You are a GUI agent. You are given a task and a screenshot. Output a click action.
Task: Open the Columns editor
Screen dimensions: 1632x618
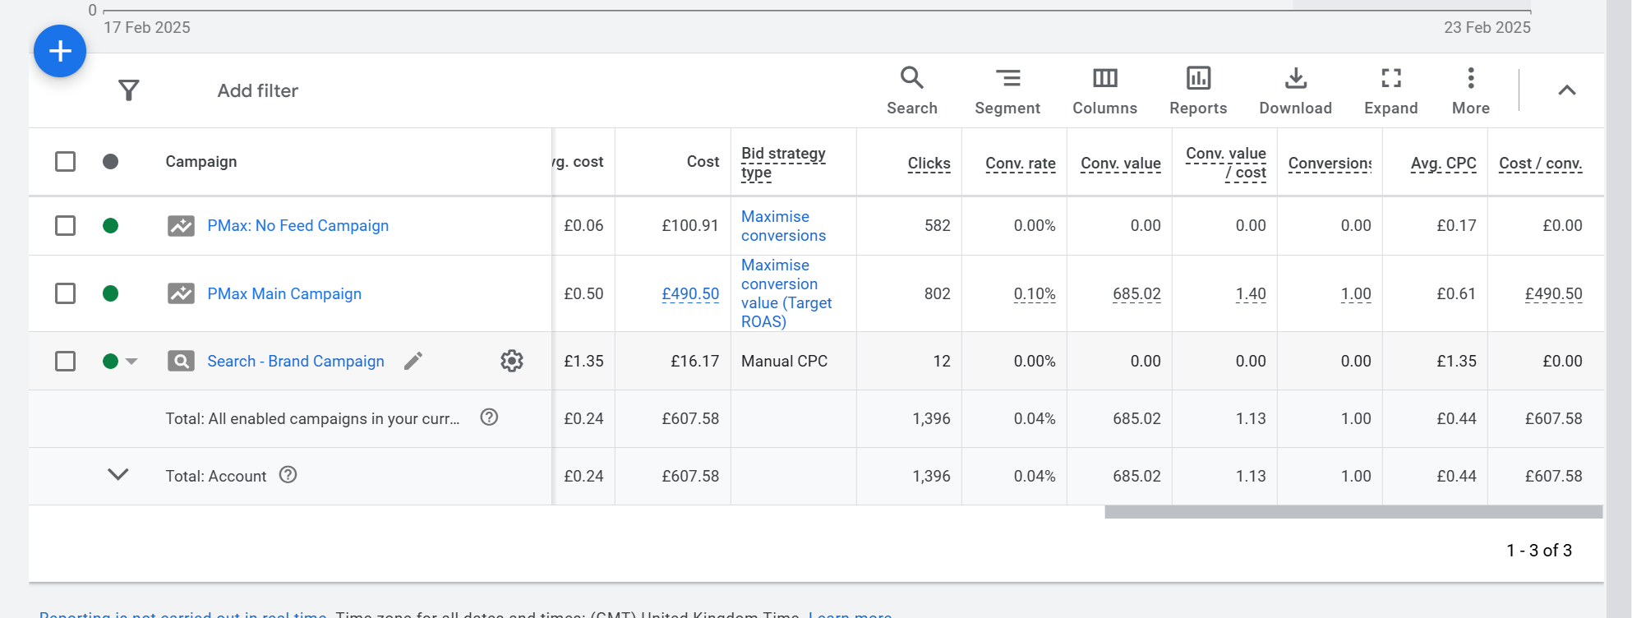click(x=1104, y=90)
